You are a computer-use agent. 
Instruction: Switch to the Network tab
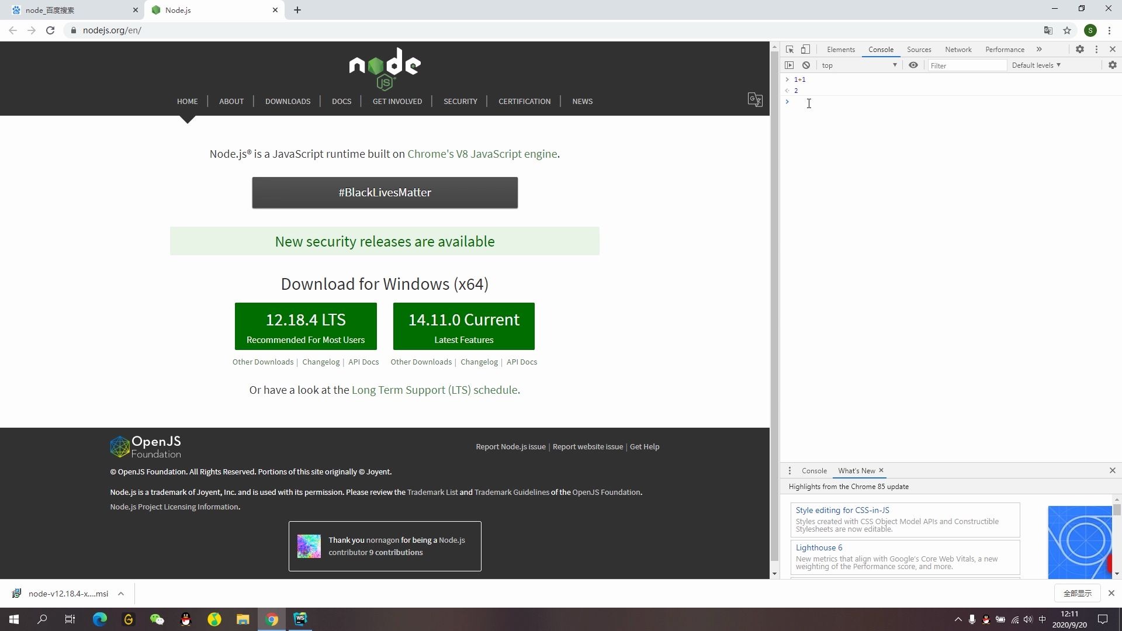958,50
